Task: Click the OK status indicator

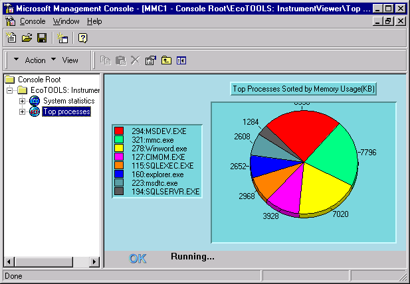Action: coord(138,259)
